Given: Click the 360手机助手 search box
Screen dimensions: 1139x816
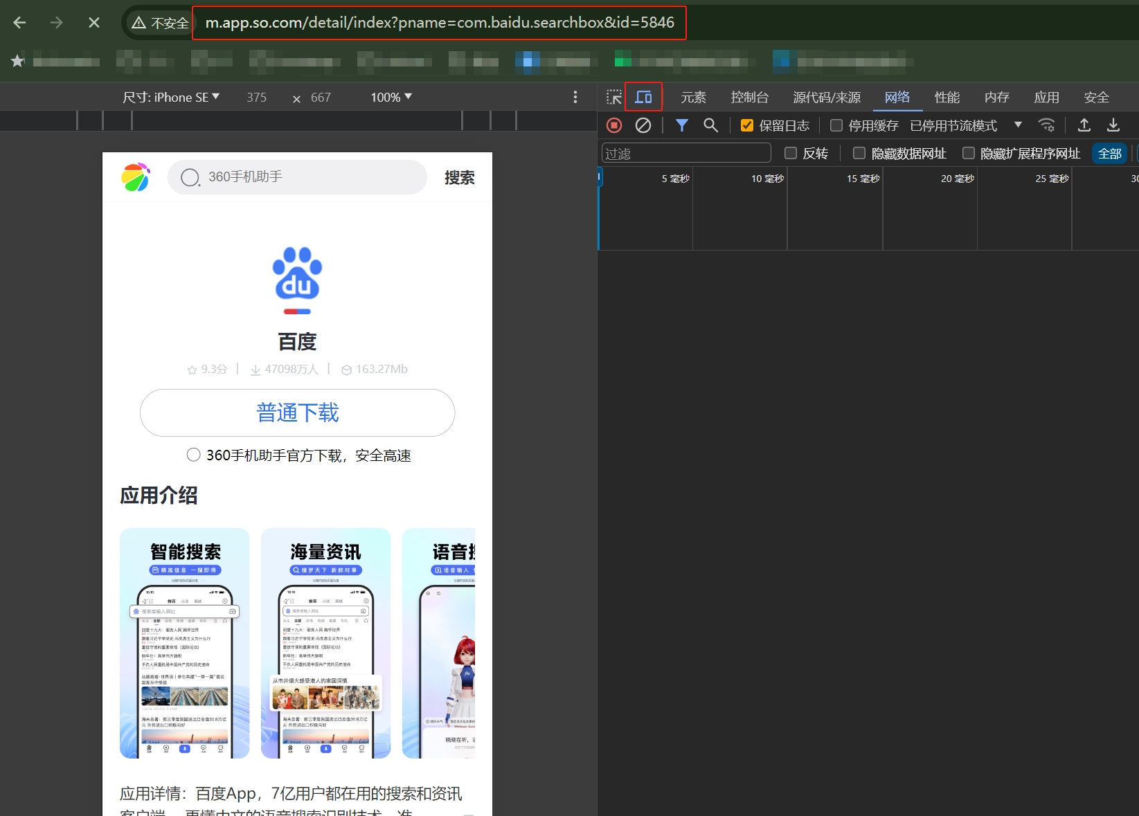Looking at the screenshot, I should click(297, 177).
